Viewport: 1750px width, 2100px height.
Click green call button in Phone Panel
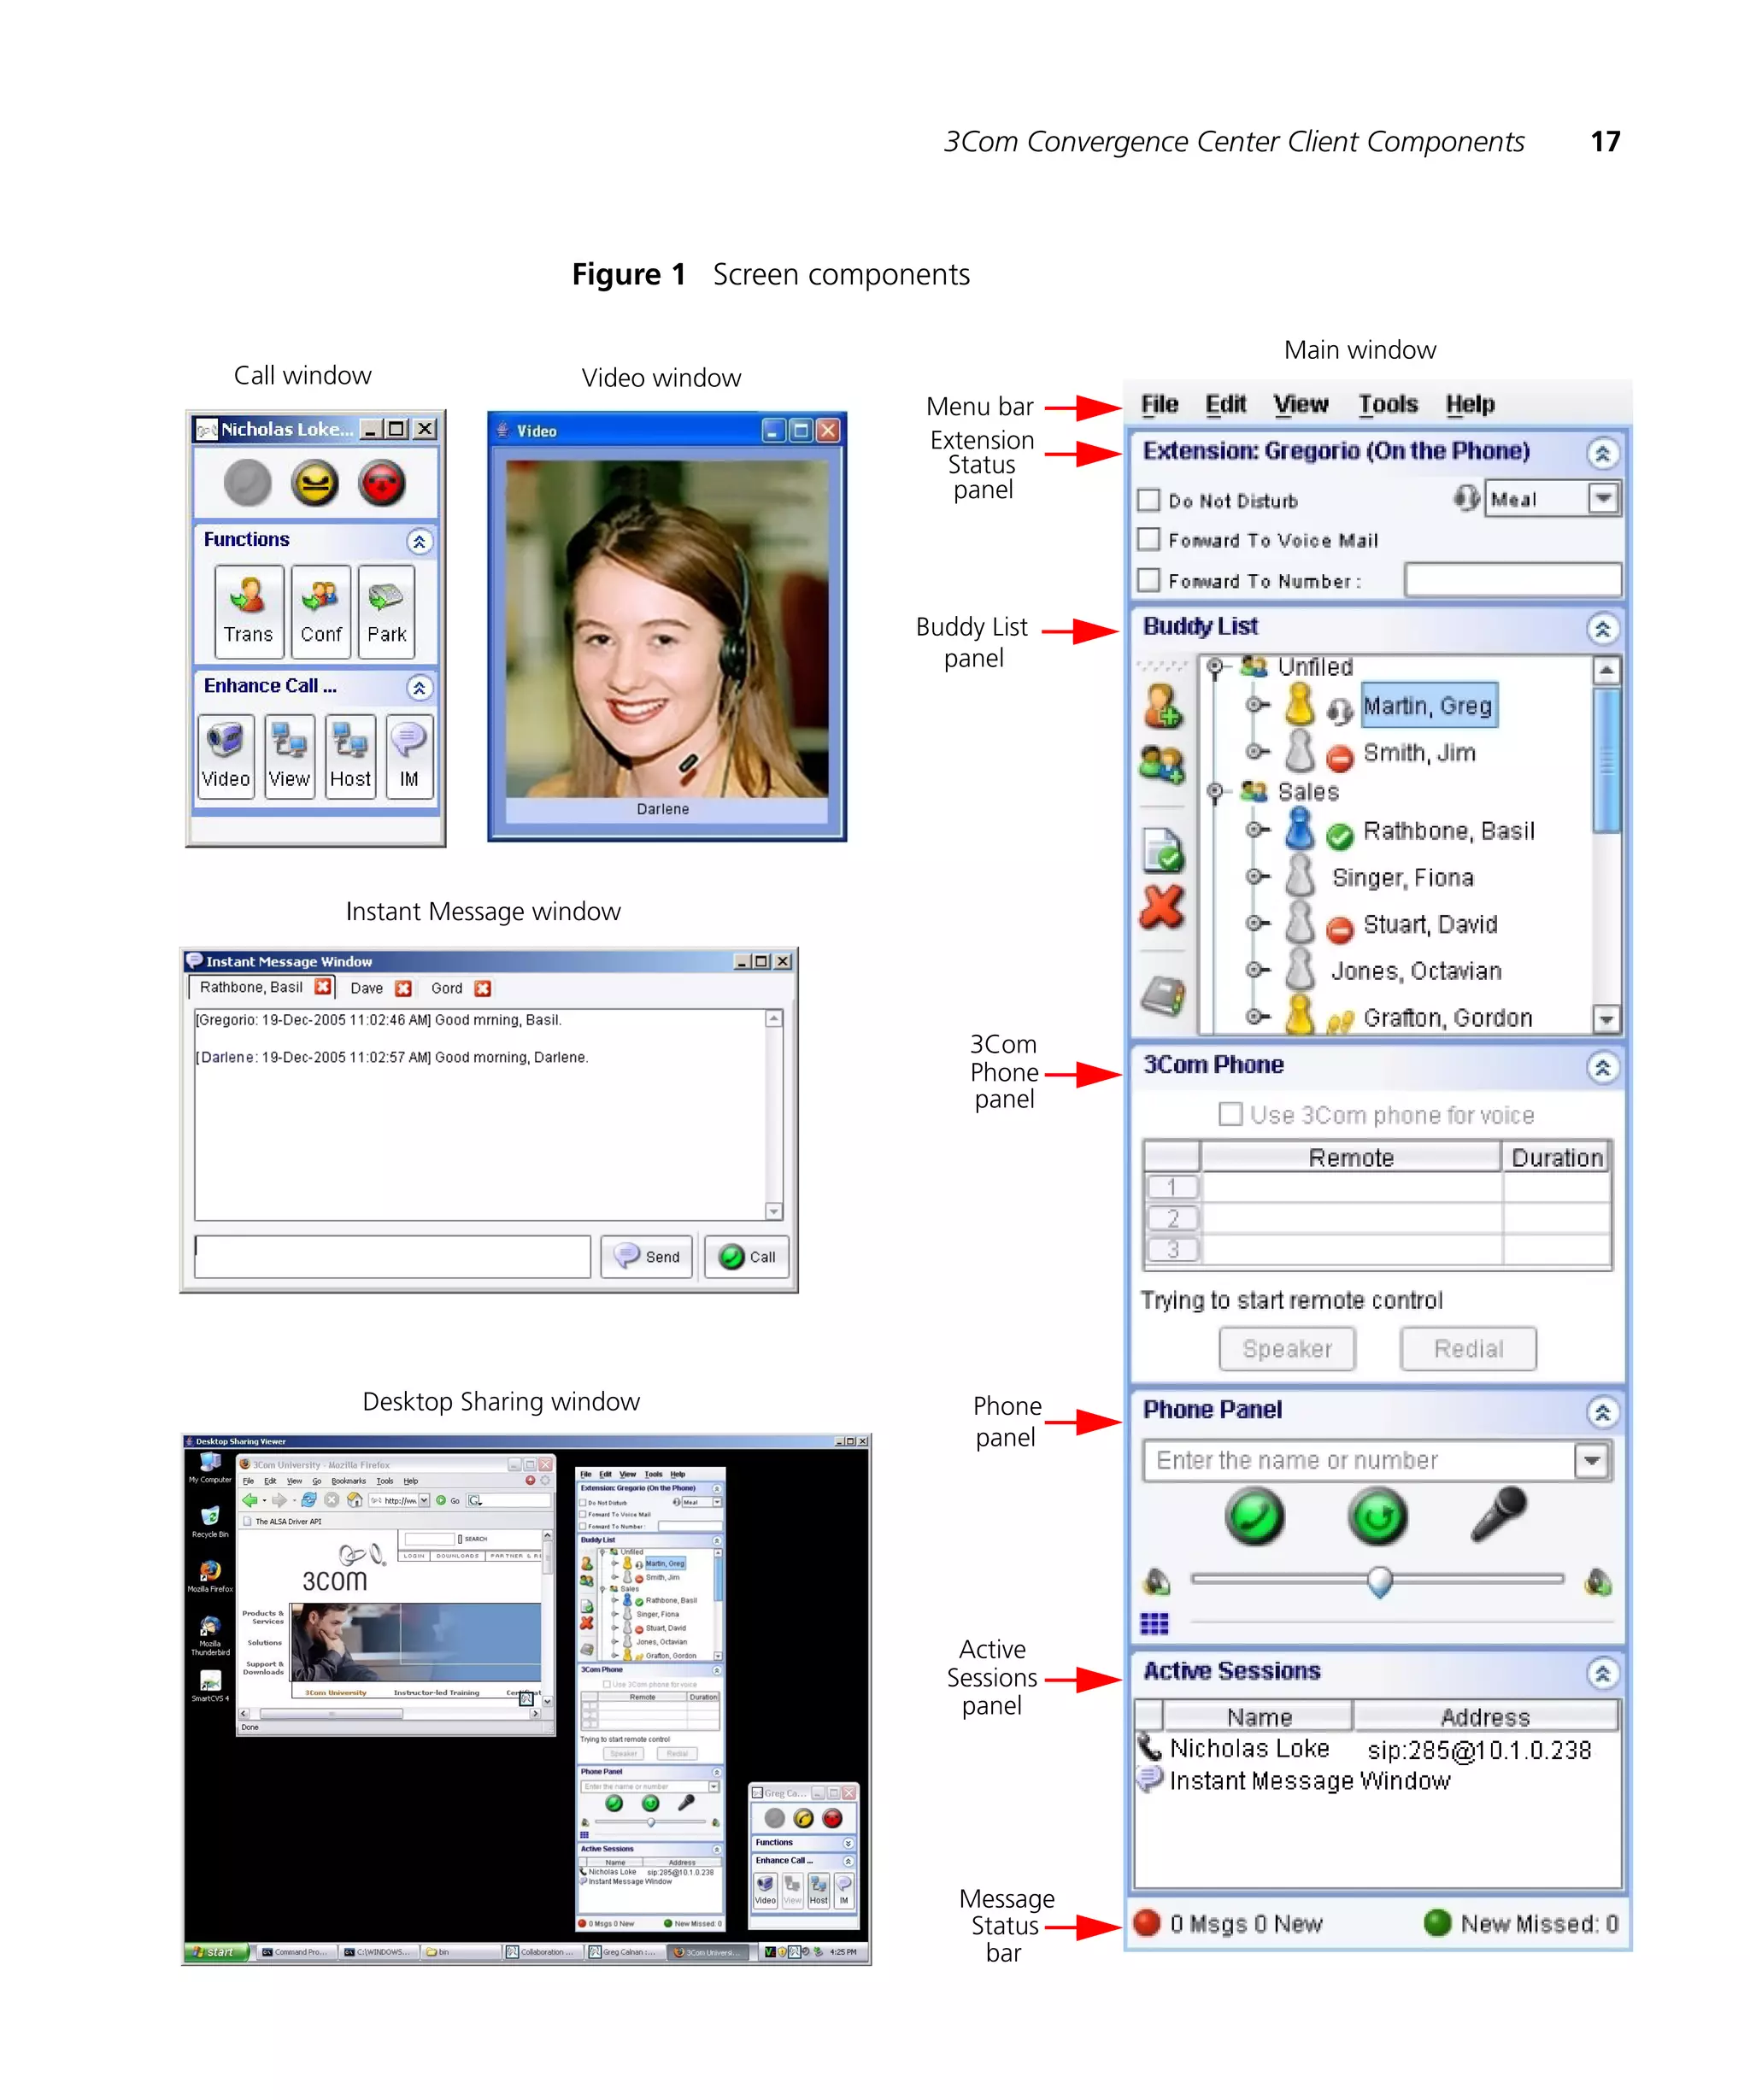(1254, 1517)
